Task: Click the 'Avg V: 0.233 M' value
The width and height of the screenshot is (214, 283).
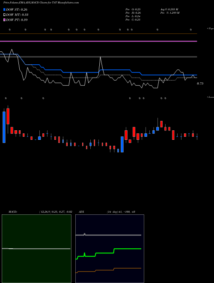Action: (169, 9)
